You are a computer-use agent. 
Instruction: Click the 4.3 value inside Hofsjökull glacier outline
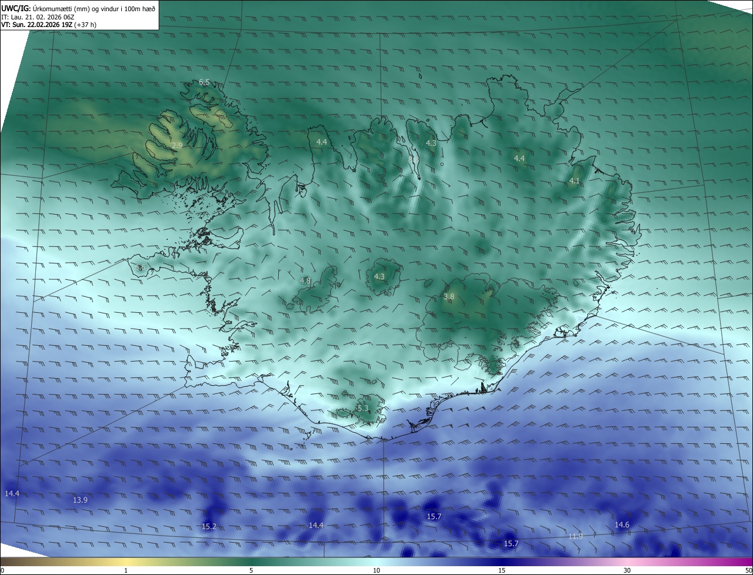coord(379,276)
